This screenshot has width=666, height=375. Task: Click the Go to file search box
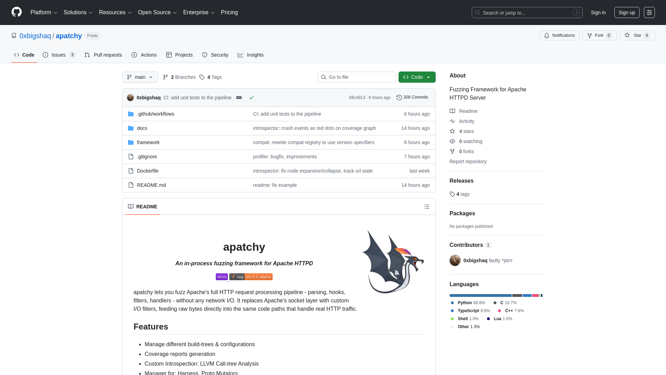[357, 77]
